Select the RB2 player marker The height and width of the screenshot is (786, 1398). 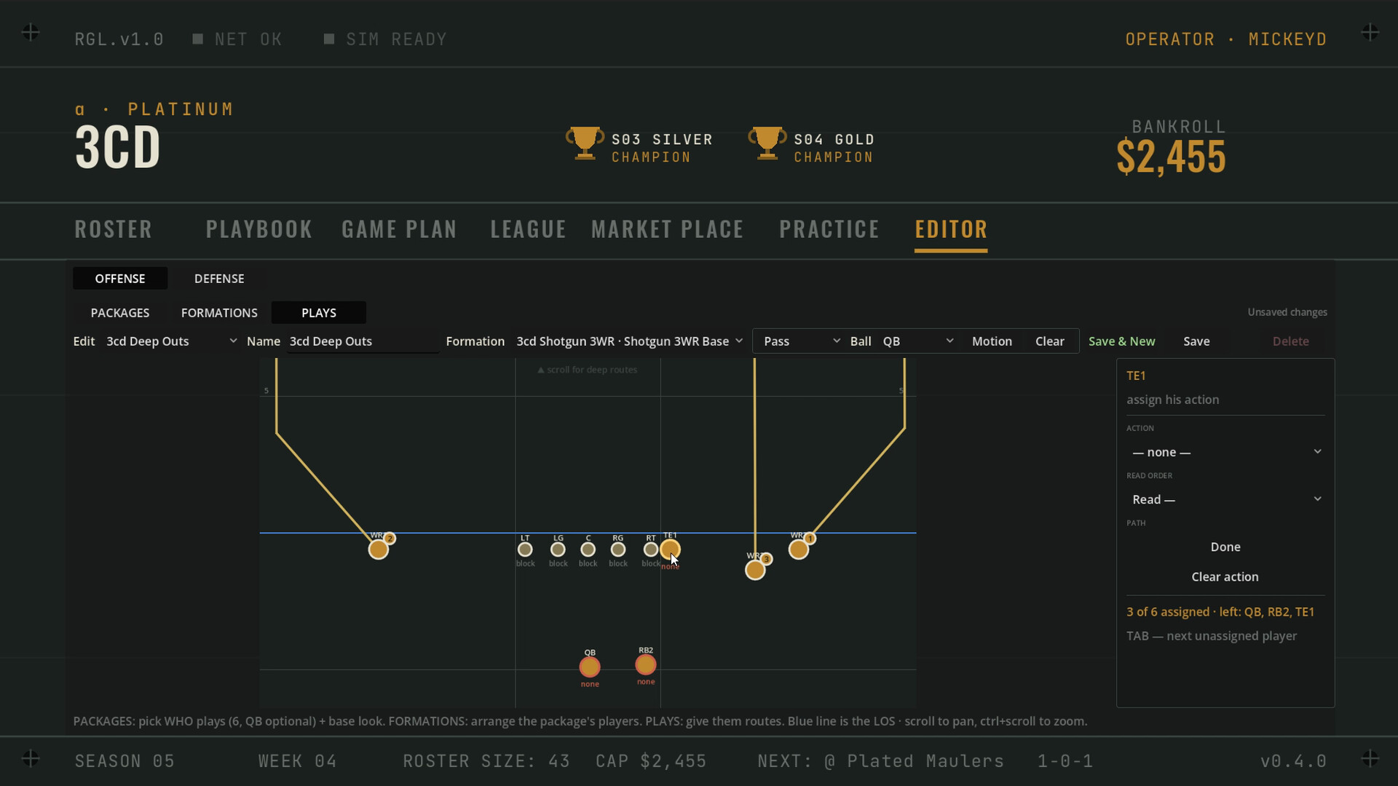(646, 664)
